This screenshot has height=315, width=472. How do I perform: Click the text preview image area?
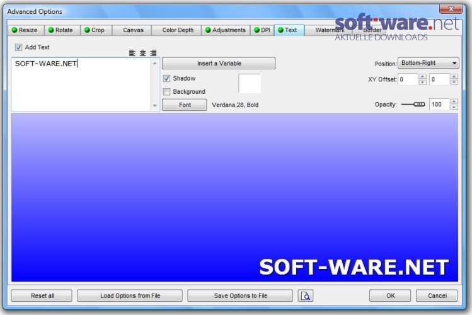[235, 198]
